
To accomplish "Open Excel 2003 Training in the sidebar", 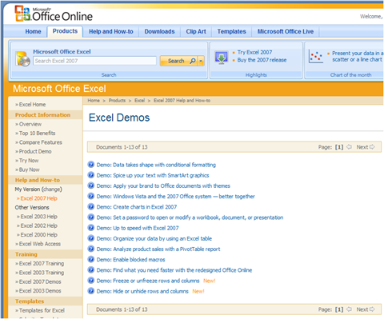I will tap(42, 273).
